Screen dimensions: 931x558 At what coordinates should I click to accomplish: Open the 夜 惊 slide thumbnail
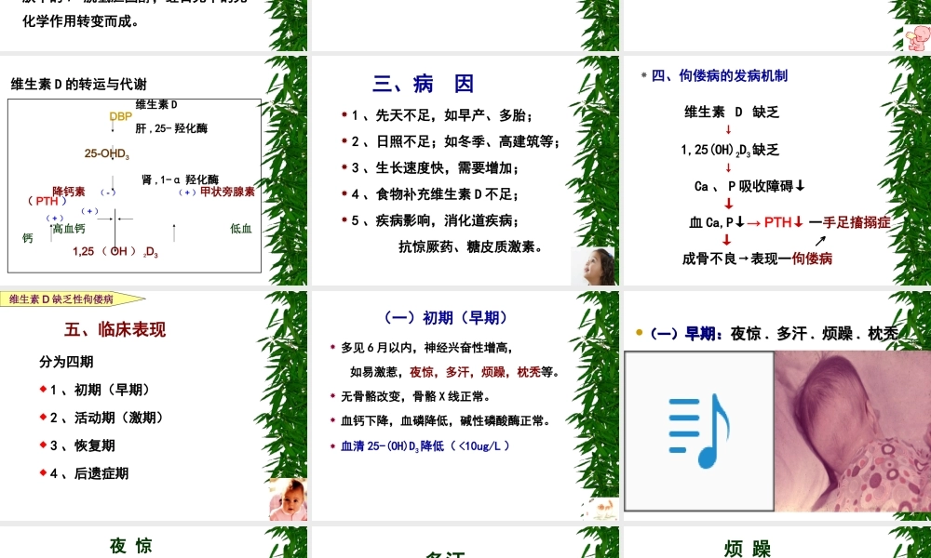point(131,546)
